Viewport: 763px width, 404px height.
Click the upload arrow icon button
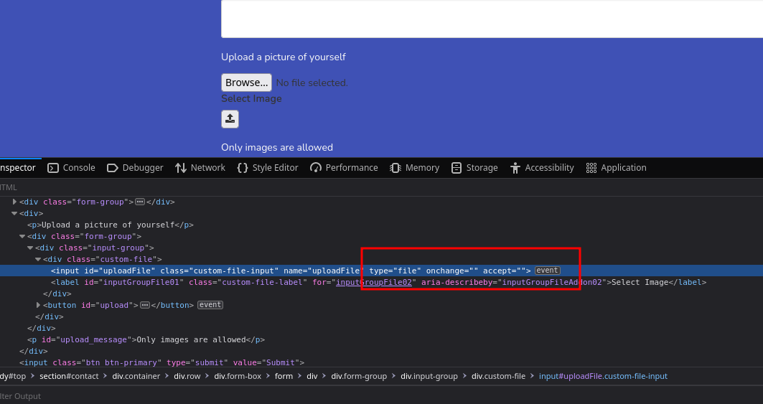tap(230, 119)
